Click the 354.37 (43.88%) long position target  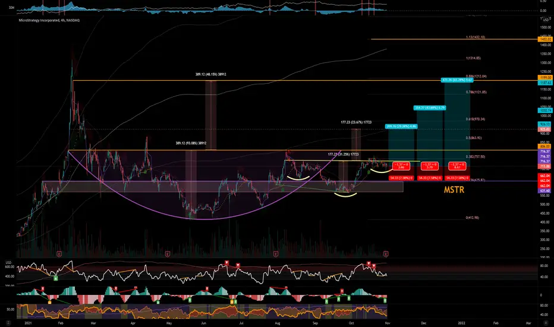430,108
